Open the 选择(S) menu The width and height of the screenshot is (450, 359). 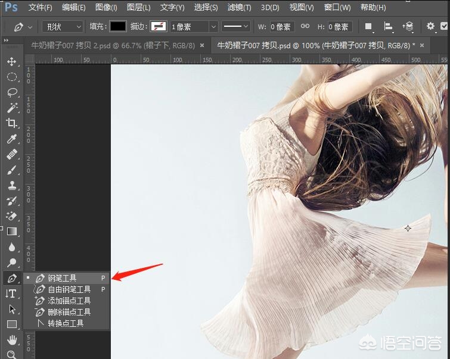point(206,7)
